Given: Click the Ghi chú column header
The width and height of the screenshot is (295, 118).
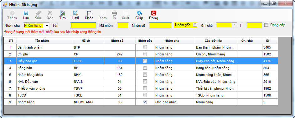Looking at the screenshot, I should pyautogui.click(x=250, y=40).
